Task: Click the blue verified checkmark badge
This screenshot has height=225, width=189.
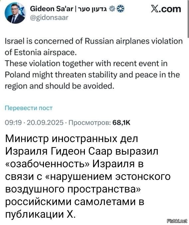Action: pos(112,9)
